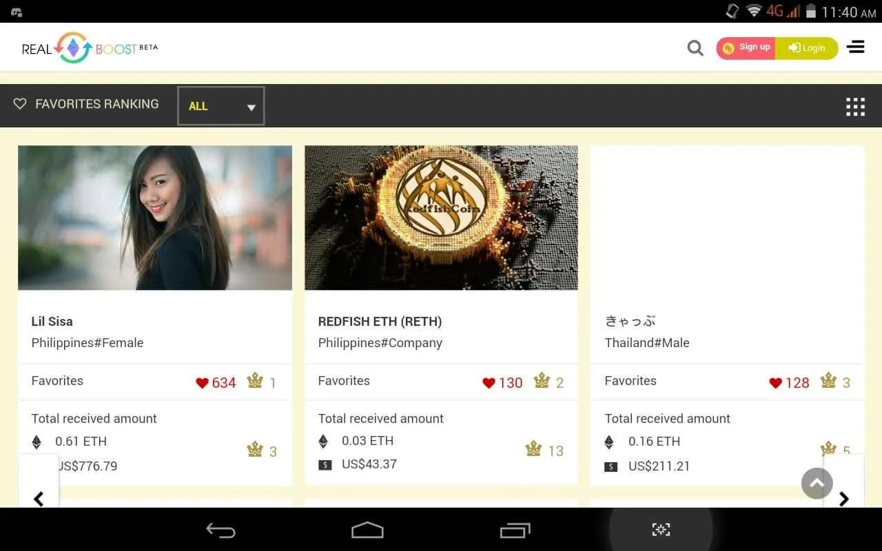The width and height of the screenshot is (882, 551).
Task: Tap the Wi-Fi status icon
Action: (x=754, y=11)
